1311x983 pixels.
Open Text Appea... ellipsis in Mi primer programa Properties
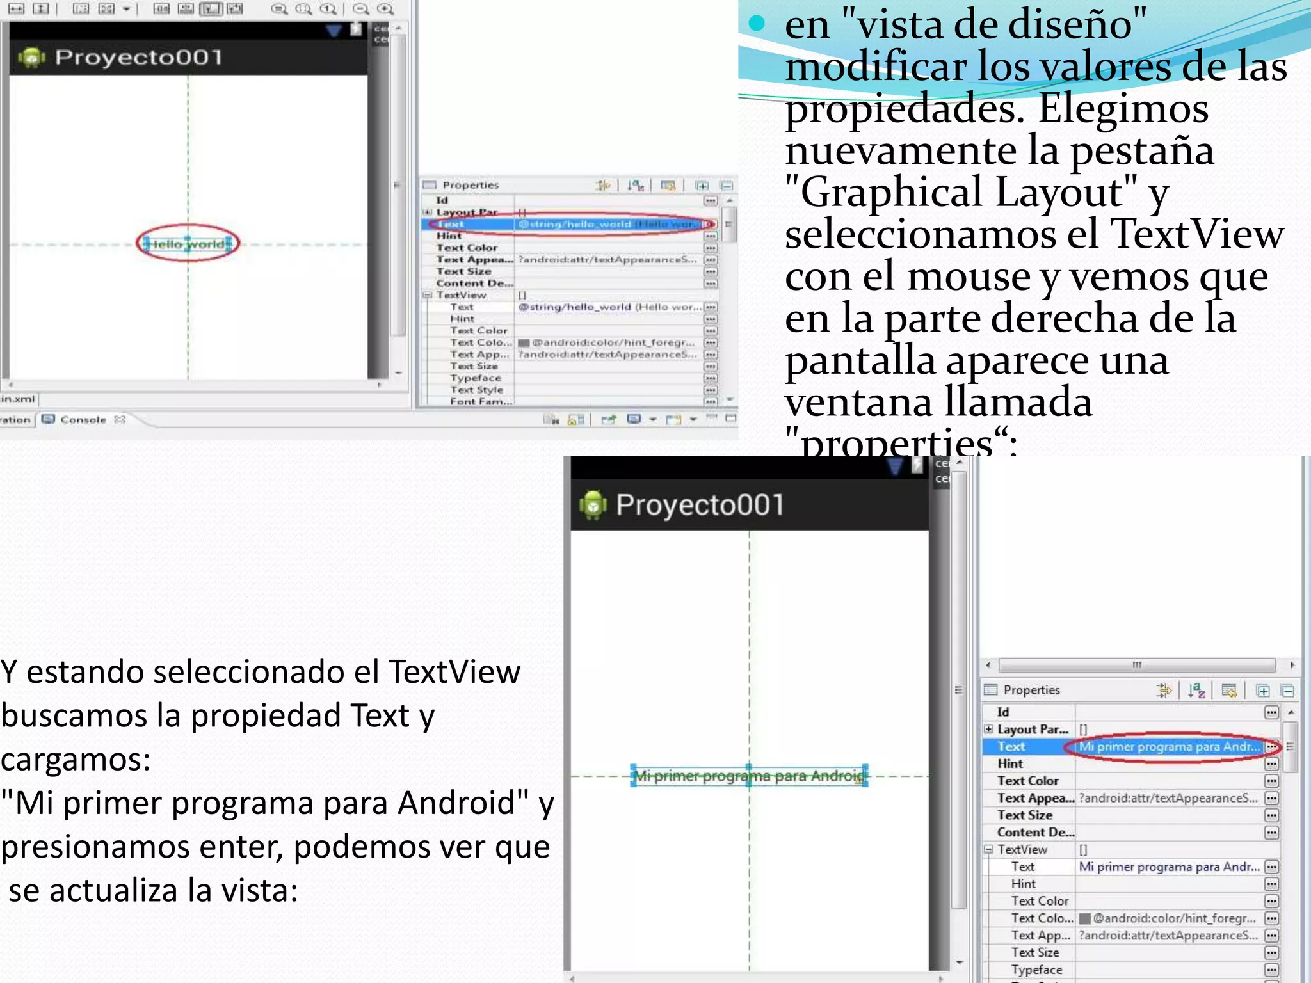click(1272, 798)
